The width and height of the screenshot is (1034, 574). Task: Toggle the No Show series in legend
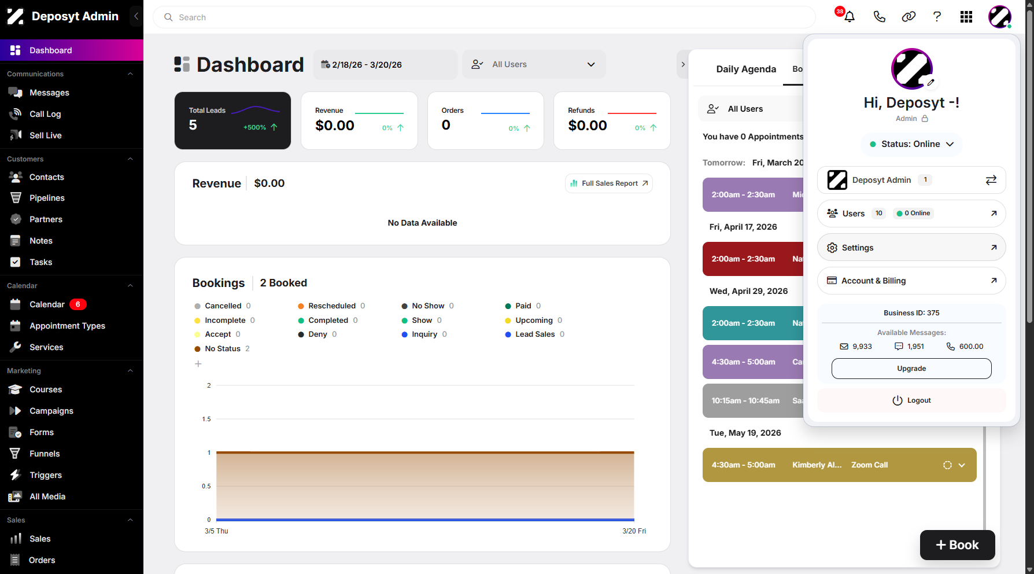(428, 306)
